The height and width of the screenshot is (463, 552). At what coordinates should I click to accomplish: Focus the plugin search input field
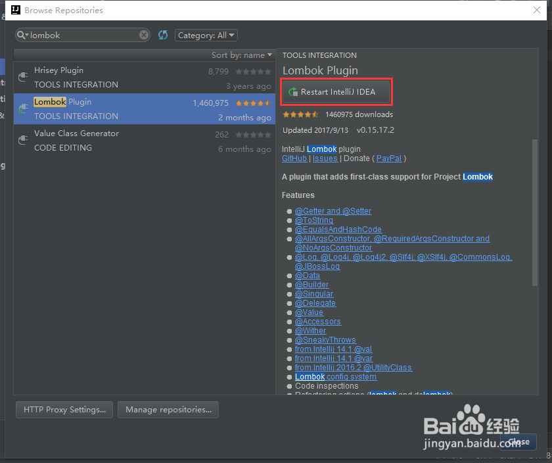click(83, 36)
